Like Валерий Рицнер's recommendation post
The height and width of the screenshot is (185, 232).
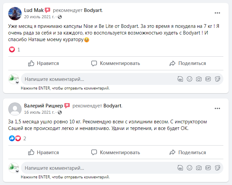[43, 153]
